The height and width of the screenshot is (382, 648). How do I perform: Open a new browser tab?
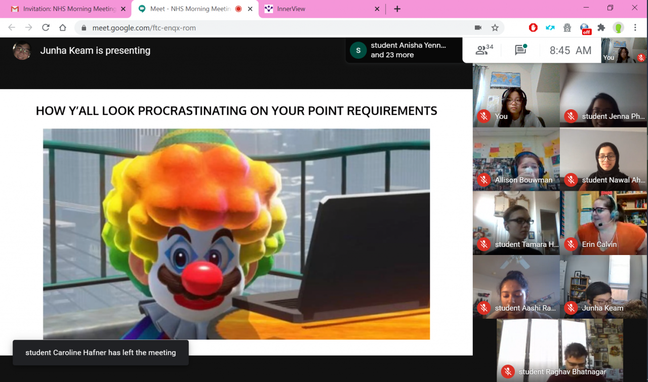397,9
